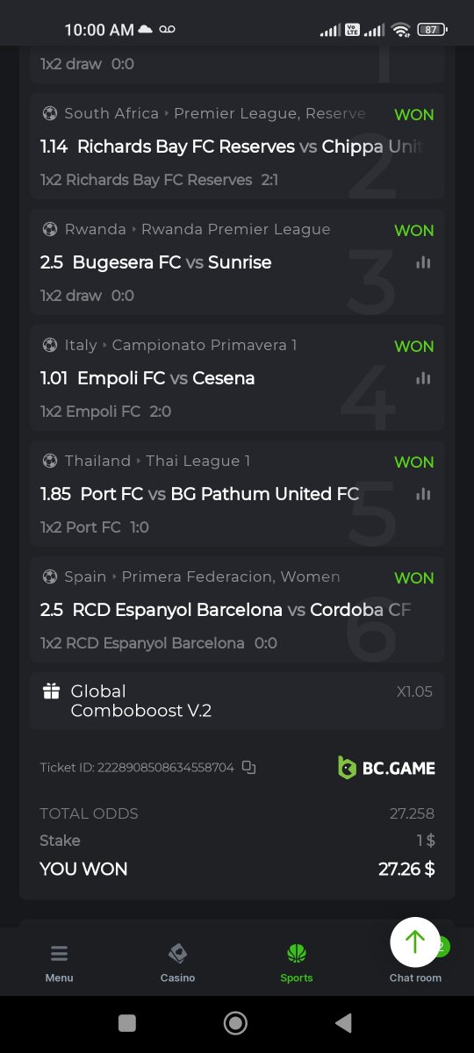Tap the BC.GAME logo

386,768
